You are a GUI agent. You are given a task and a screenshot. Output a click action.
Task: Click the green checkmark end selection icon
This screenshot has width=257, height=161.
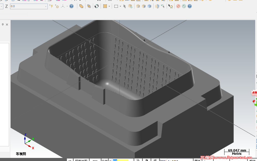[x=184, y=6]
